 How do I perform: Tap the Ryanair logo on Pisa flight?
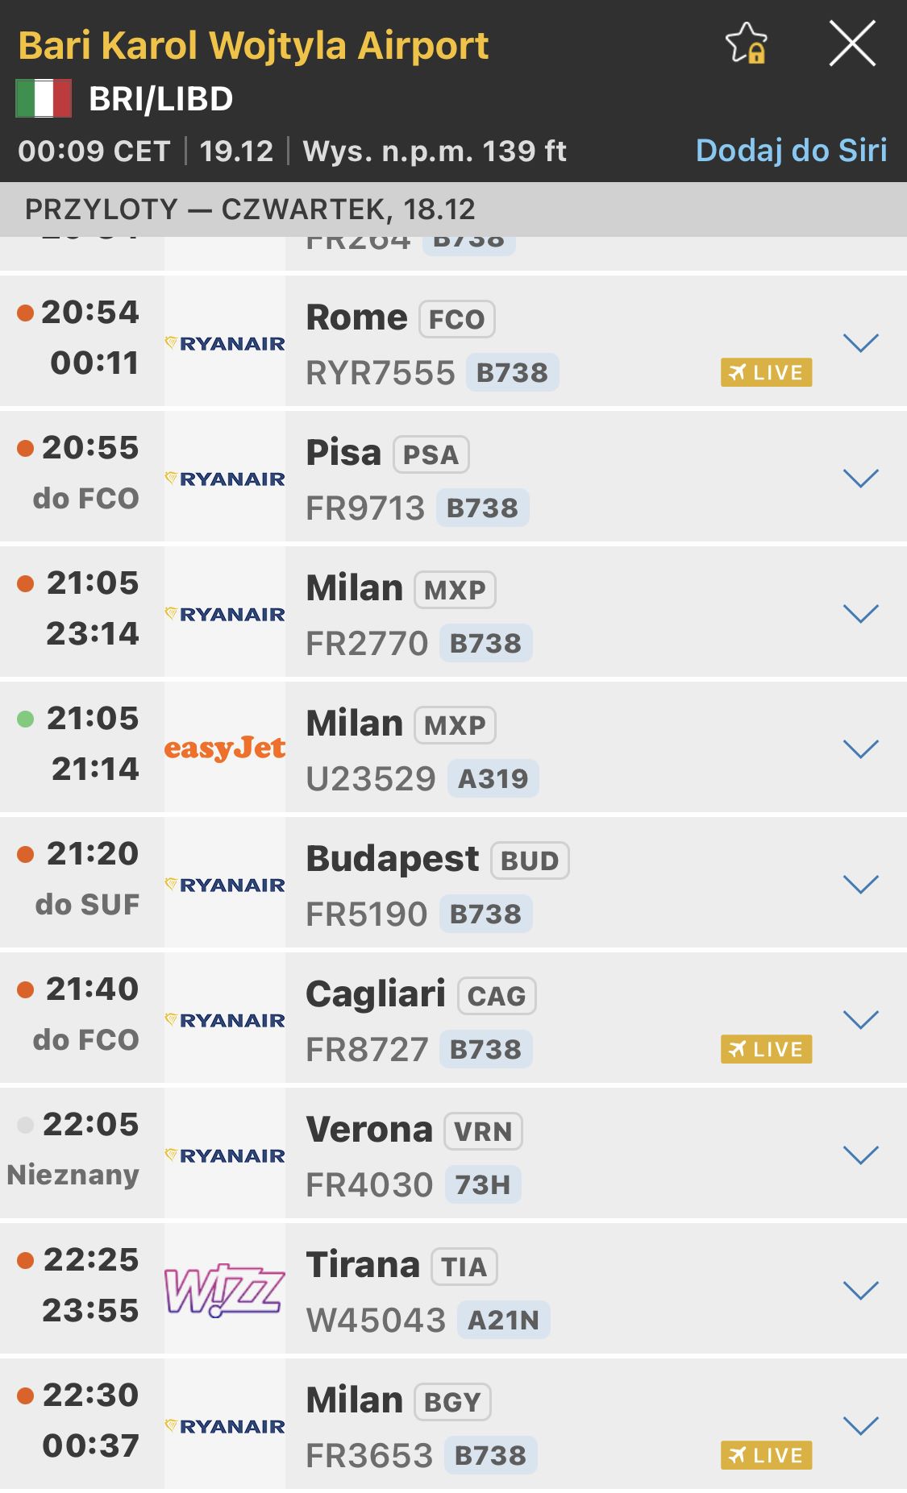pyautogui.click(x=225, y=479)
